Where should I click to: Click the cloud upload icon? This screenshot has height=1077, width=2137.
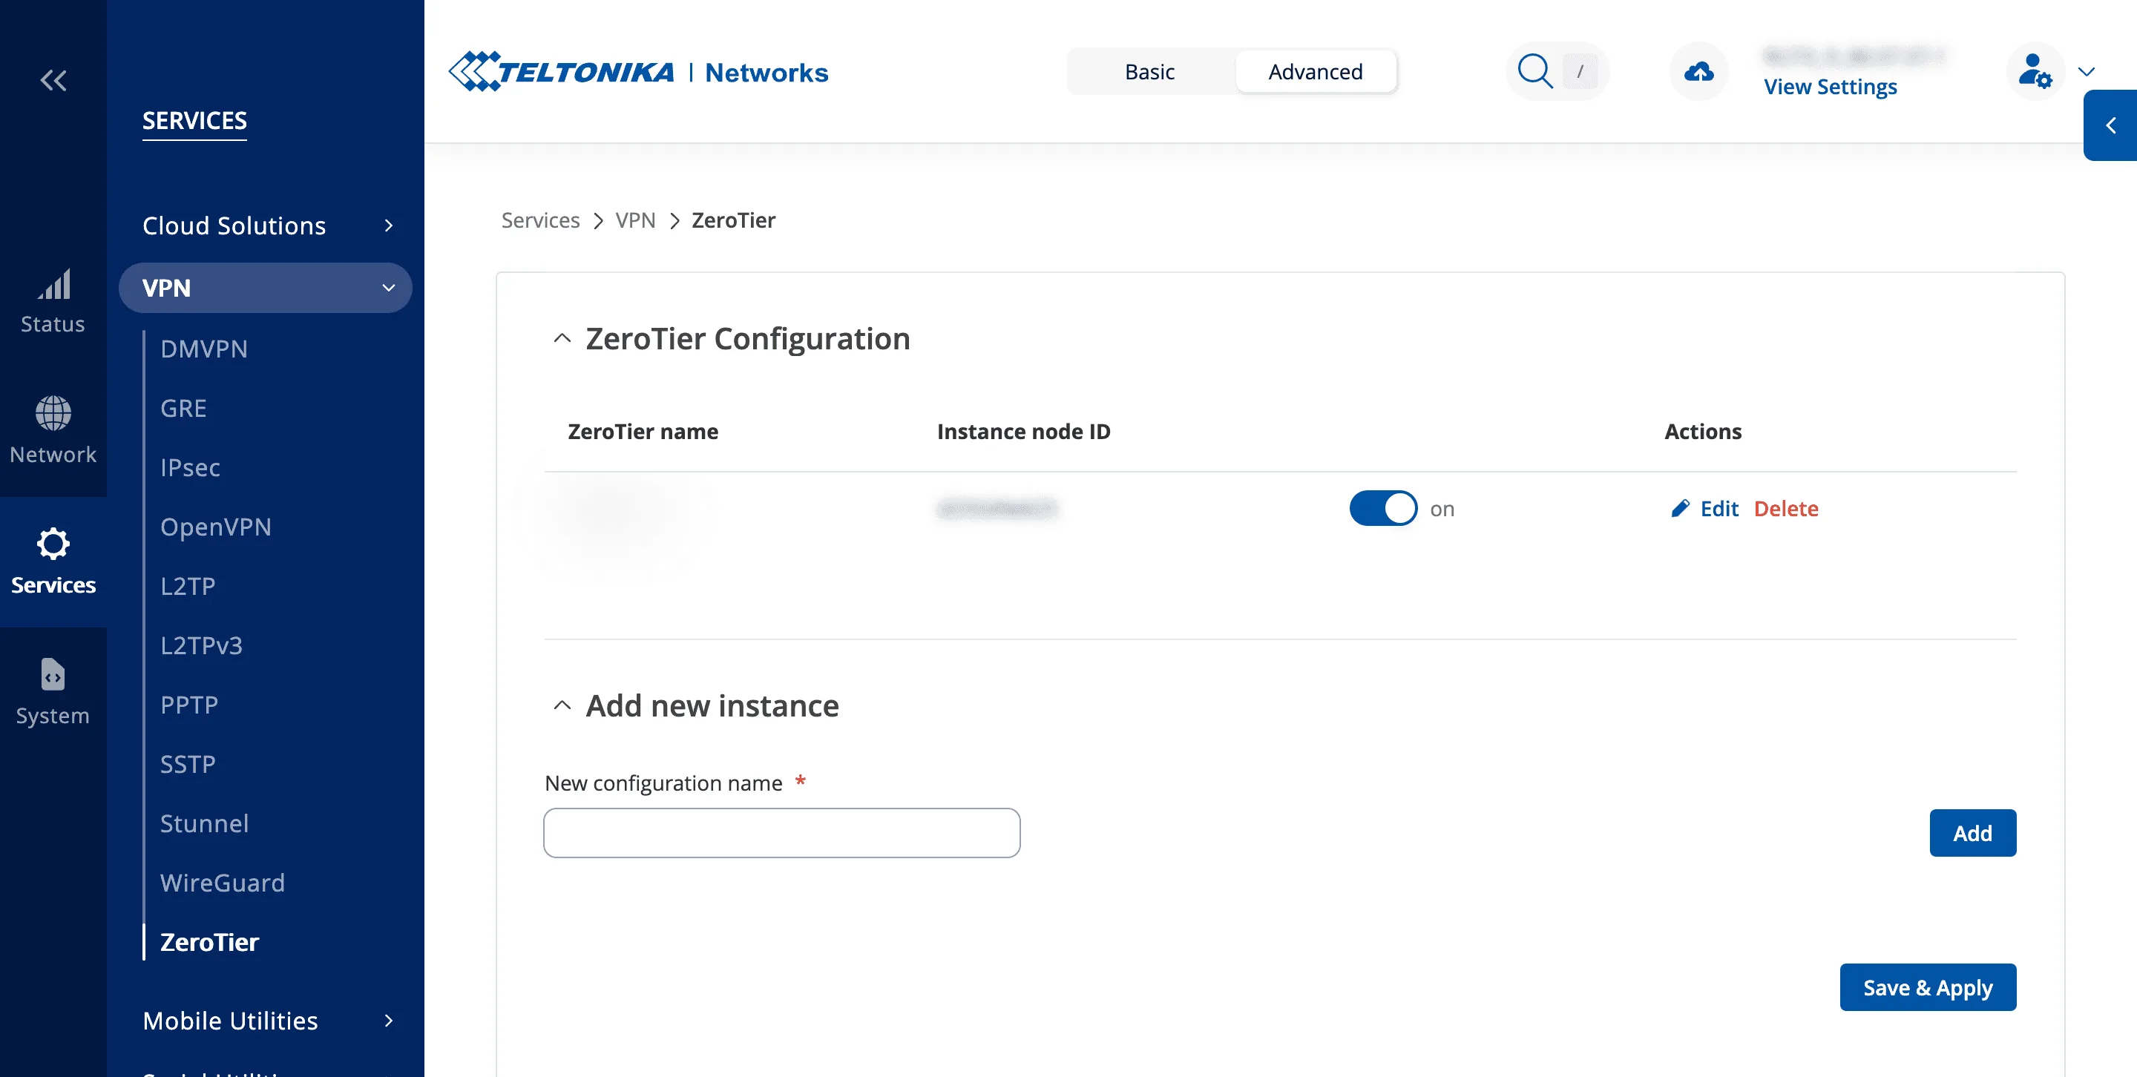pos(1698,71)
